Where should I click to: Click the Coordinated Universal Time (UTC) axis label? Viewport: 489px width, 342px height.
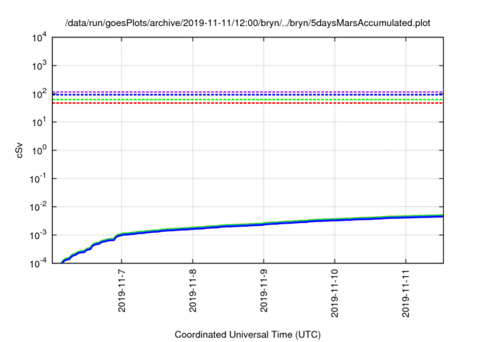[x=248, y=334]
